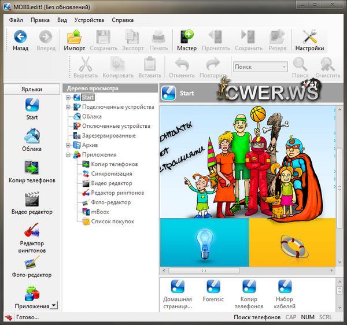The height and width of the screenshot is (325, 347).
Task: Select Копир телефонов tree item
Action: click(x=115, y=164)
